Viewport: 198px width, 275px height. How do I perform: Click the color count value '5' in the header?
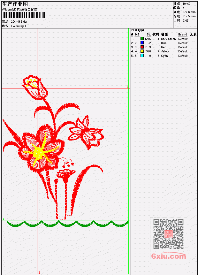coord(183,8)
